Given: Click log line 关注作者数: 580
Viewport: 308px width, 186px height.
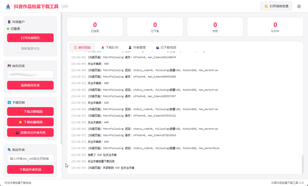Looking at the screenshot, I should (90, 64).
